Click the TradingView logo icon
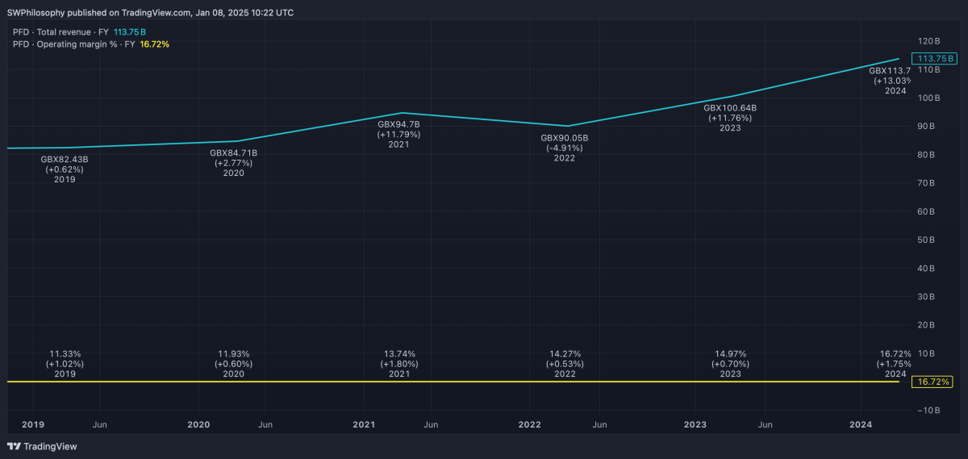 pyautogui.click(x=14, y=446)
